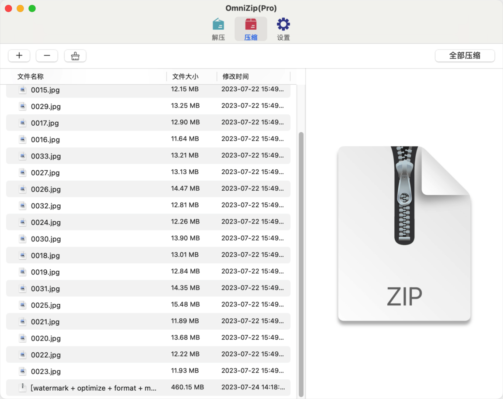Clear the list with the broom icon
503x399 pixels.
(75, 55)
